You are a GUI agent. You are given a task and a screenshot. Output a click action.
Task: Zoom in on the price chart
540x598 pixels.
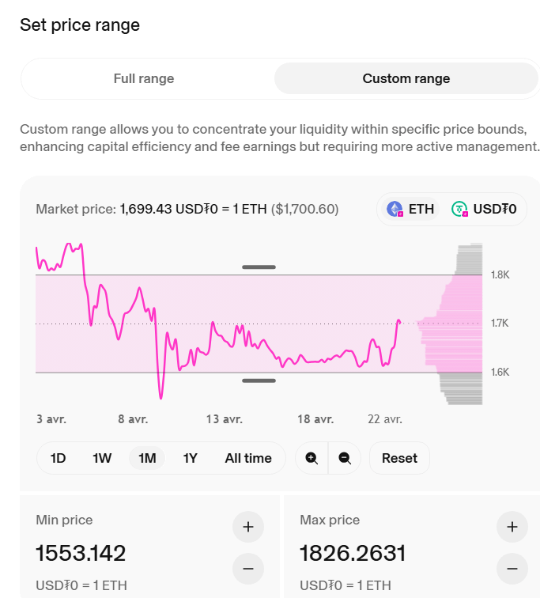(x=312, y=458)
